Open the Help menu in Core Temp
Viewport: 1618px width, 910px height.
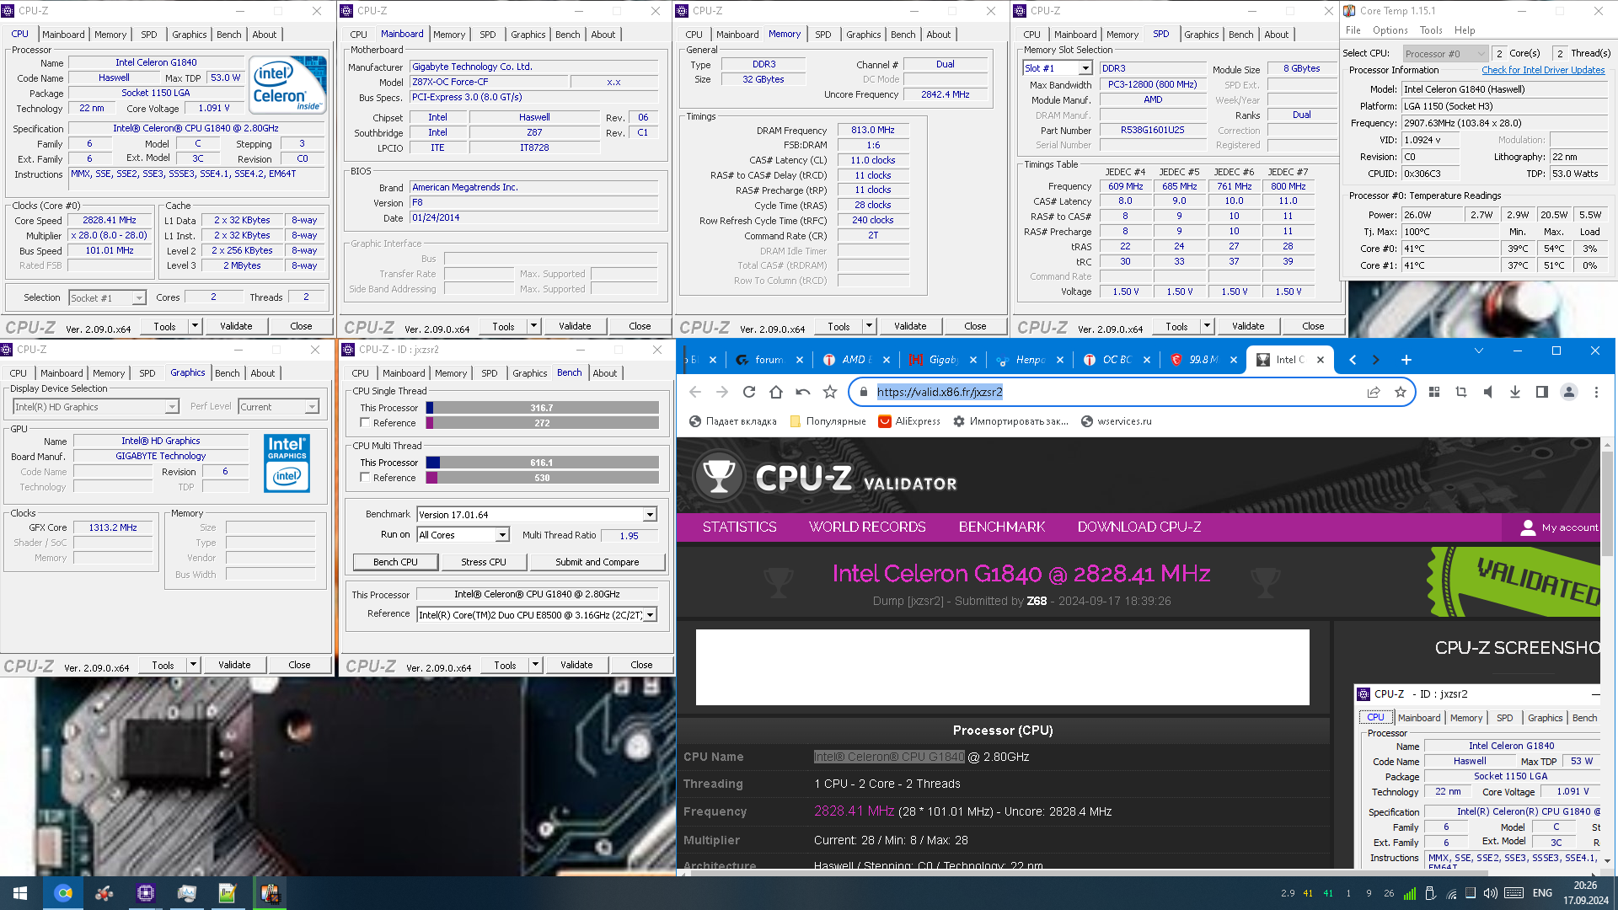coord(1465,30)
